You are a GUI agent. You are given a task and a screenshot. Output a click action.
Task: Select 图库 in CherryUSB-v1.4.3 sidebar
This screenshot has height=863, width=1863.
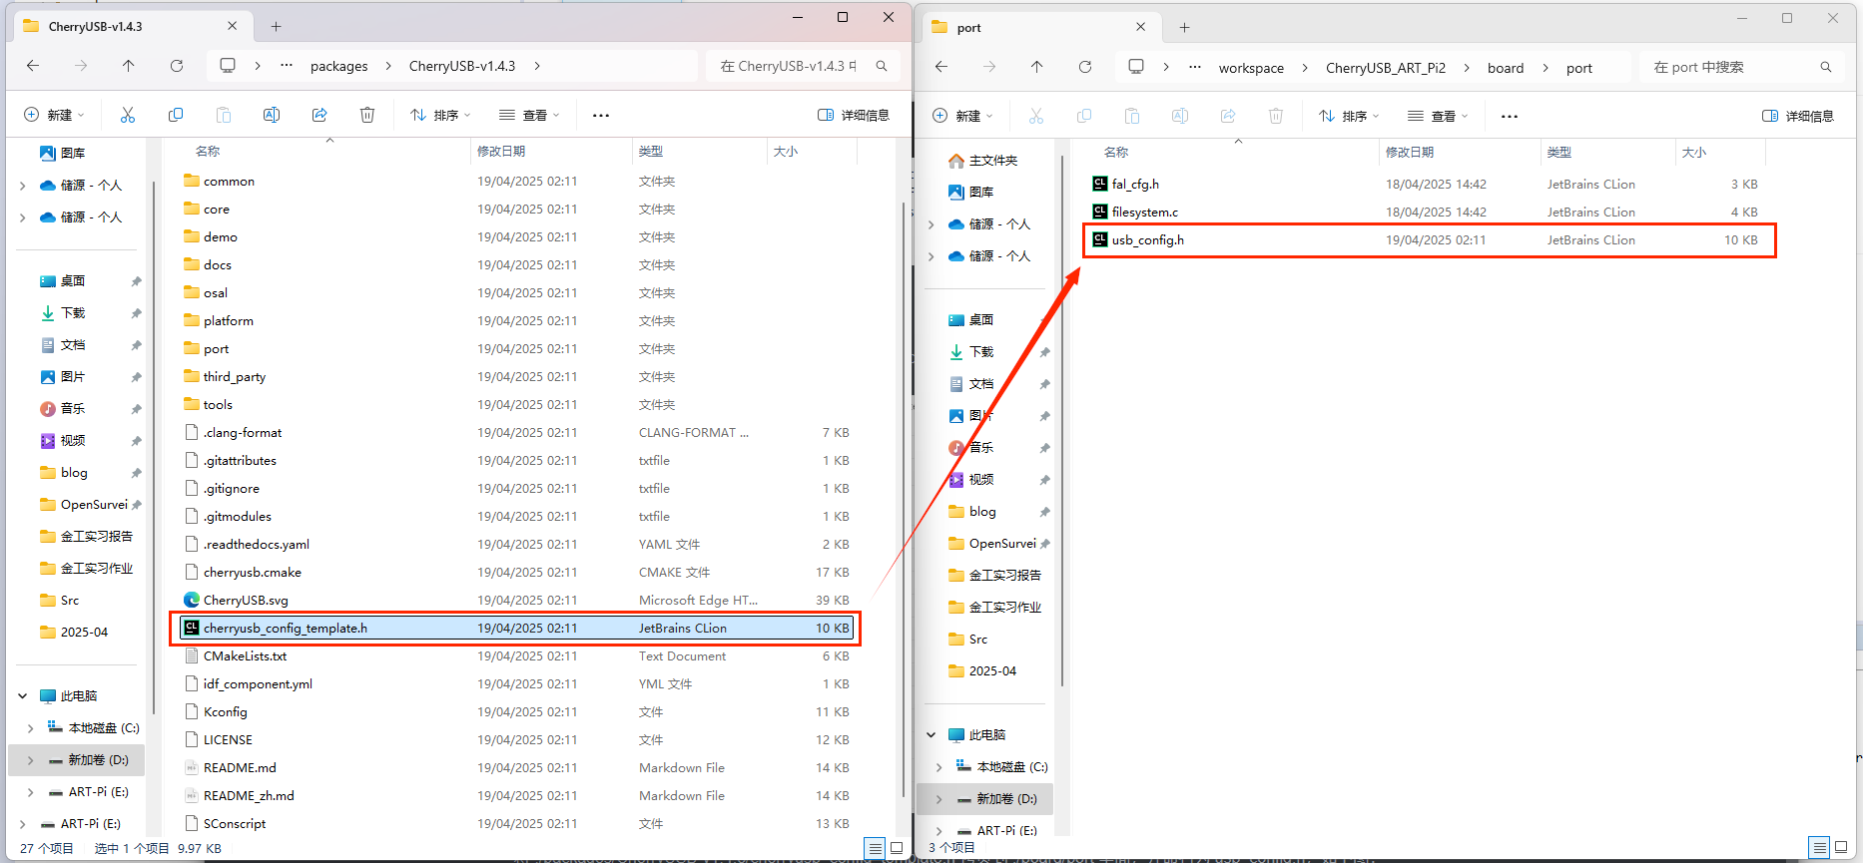(x=63, y=154)
